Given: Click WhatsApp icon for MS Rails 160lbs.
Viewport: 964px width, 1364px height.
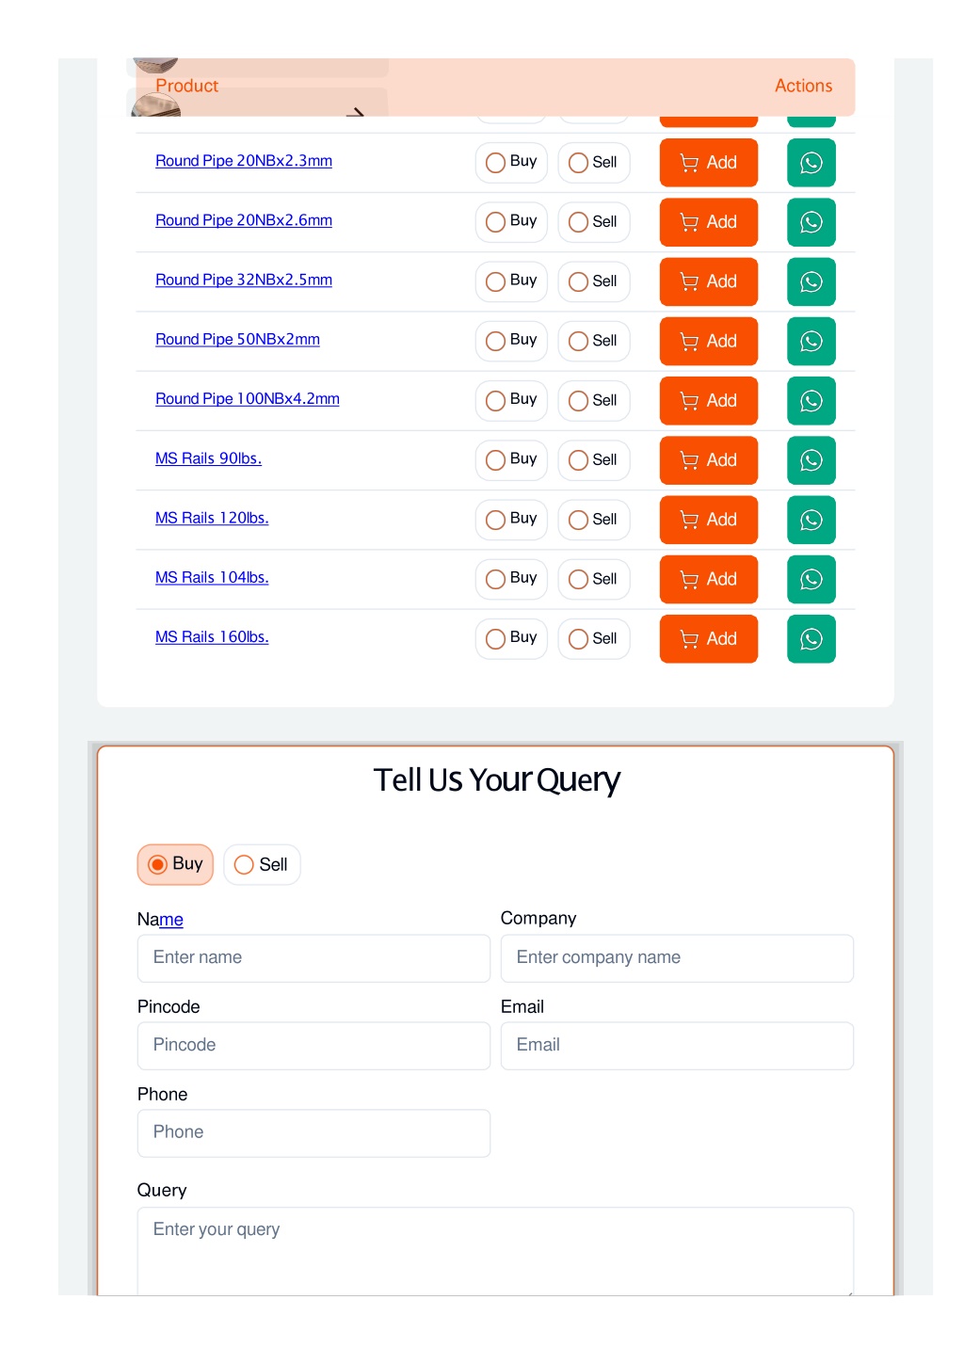Looking at the screenshot, I should click(x=811, y=639).
